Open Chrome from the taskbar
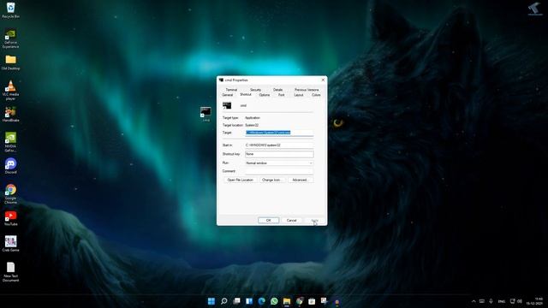The height and width of the screenshot is (308, 548). tap(300, 301)
